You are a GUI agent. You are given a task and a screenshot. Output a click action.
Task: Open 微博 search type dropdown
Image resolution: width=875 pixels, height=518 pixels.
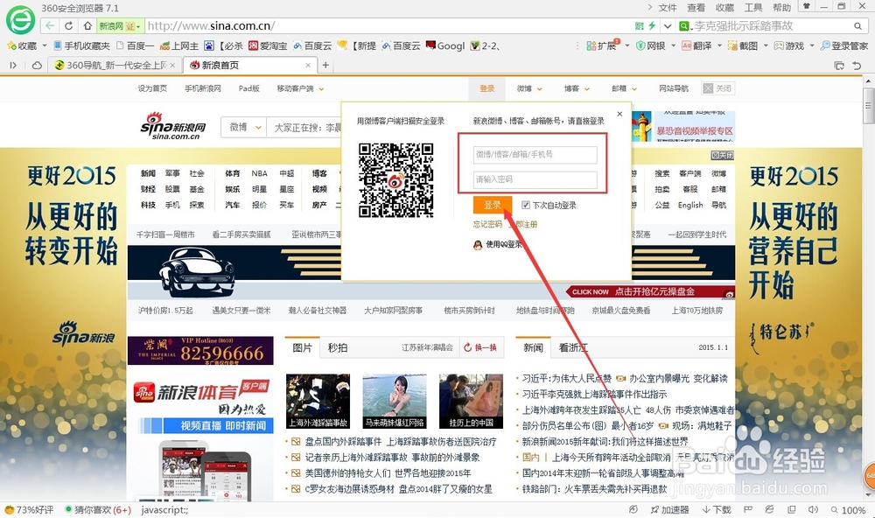(244, 127)
